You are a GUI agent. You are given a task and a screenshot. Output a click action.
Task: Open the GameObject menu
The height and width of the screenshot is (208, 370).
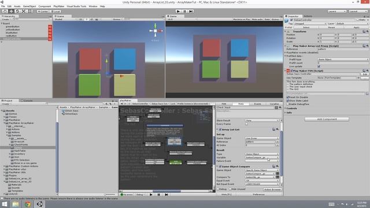(29, 6)
